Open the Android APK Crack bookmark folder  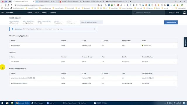[x=32, y=8]
